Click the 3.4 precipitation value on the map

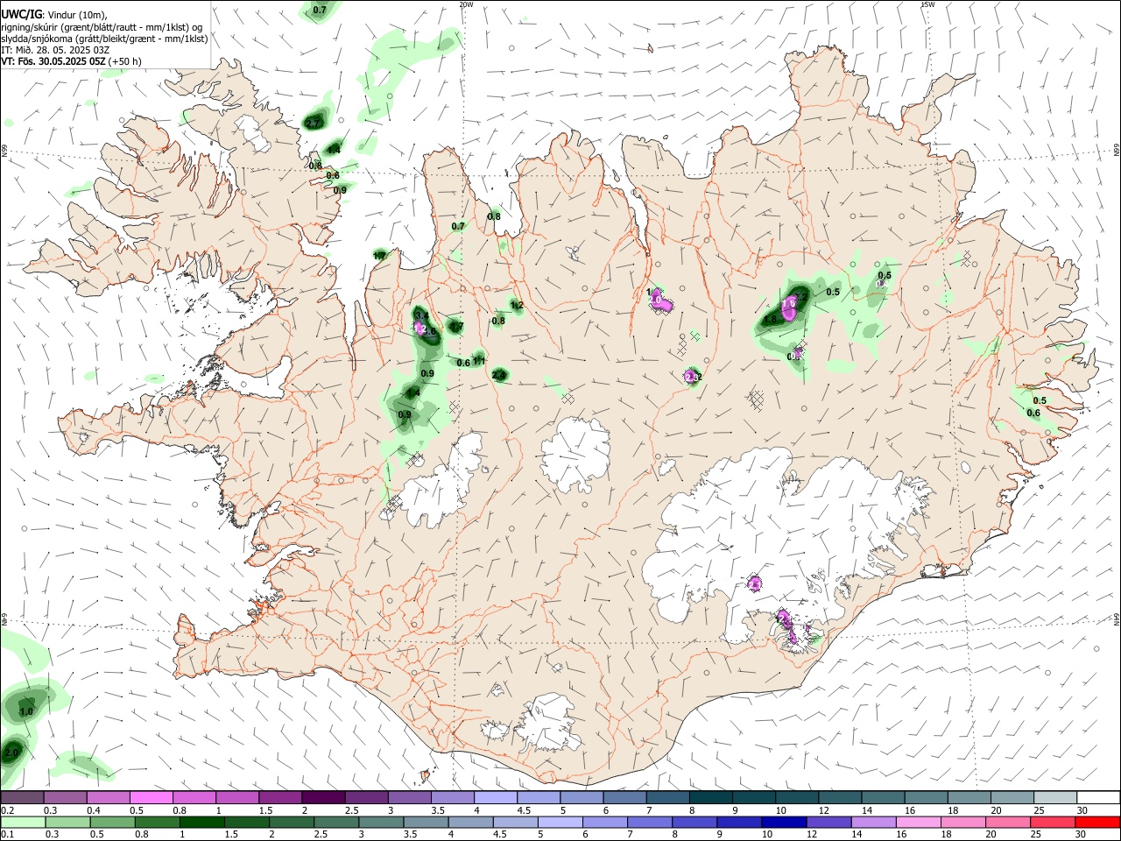click(x=421, y=315)
